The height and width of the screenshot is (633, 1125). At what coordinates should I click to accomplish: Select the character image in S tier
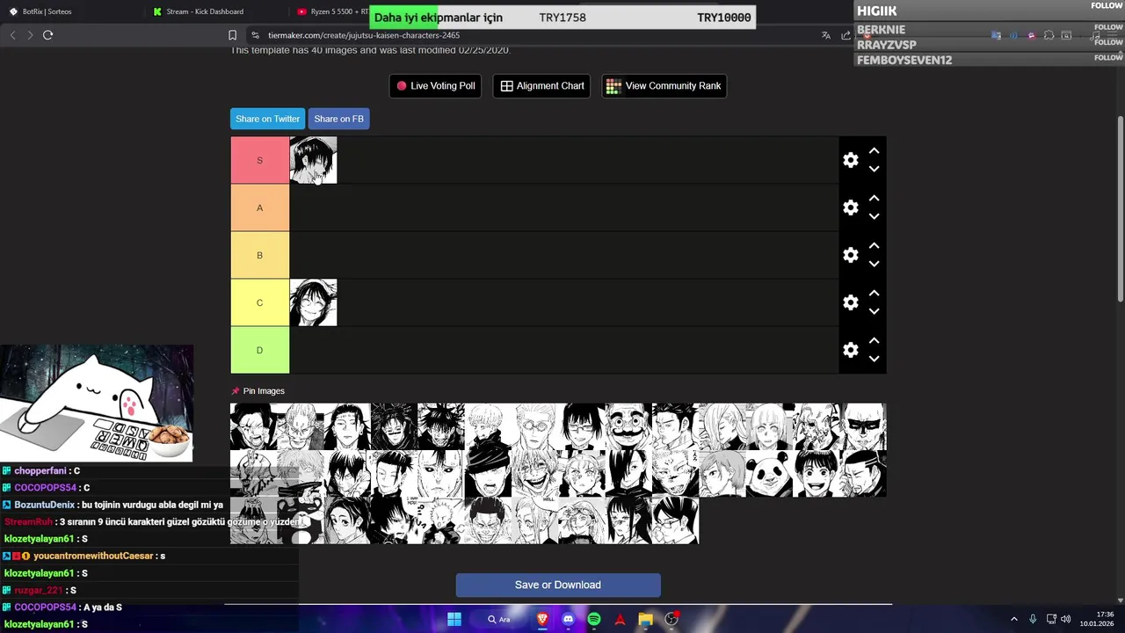coord(313,160)
